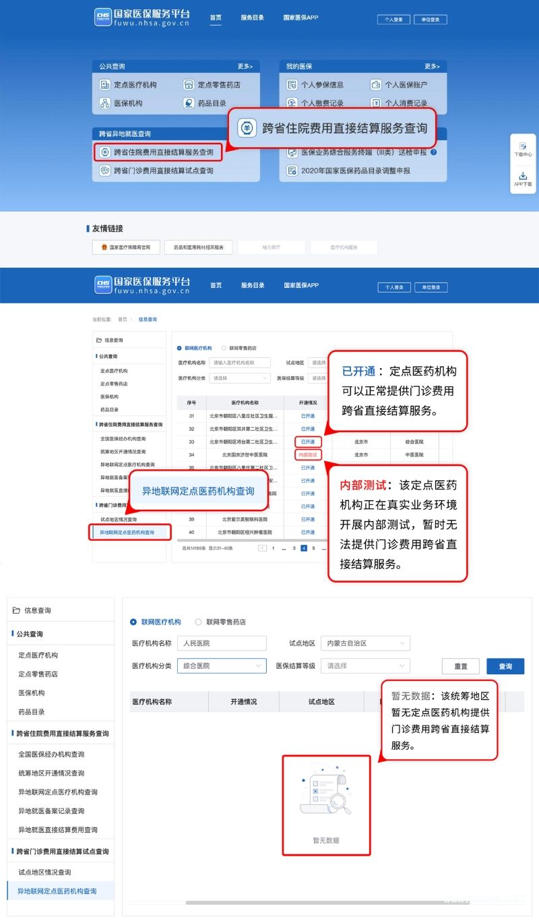Choose 联网零售药店 radio in middle panel
Viewport: 539px width, 923px height.
pyautogui.click(x=224, y=348)
